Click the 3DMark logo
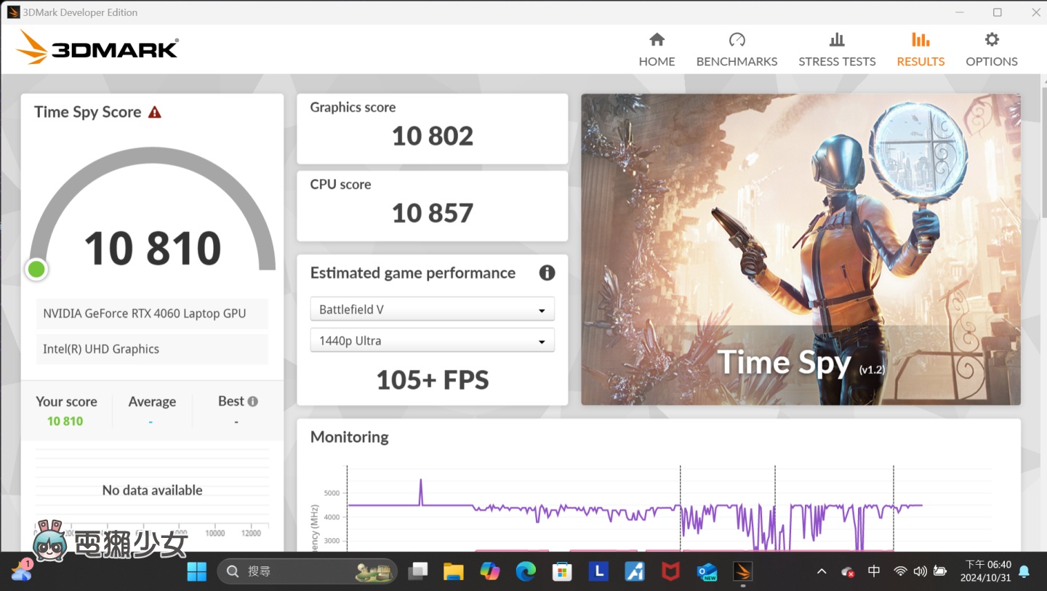The width and height of the screenshot is (1047, 591). pos(97,47)
